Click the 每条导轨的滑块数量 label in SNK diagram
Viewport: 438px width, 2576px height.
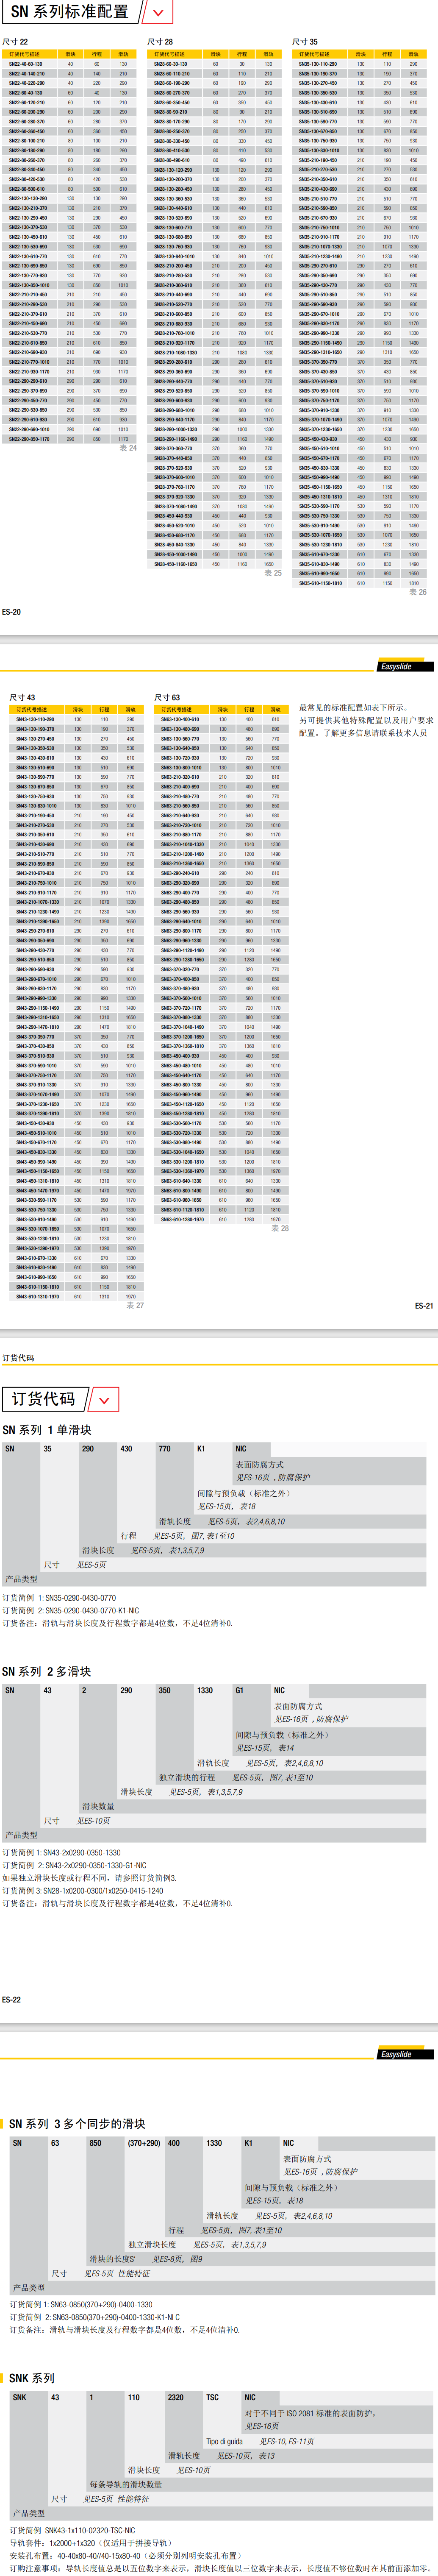point(126,2484)
